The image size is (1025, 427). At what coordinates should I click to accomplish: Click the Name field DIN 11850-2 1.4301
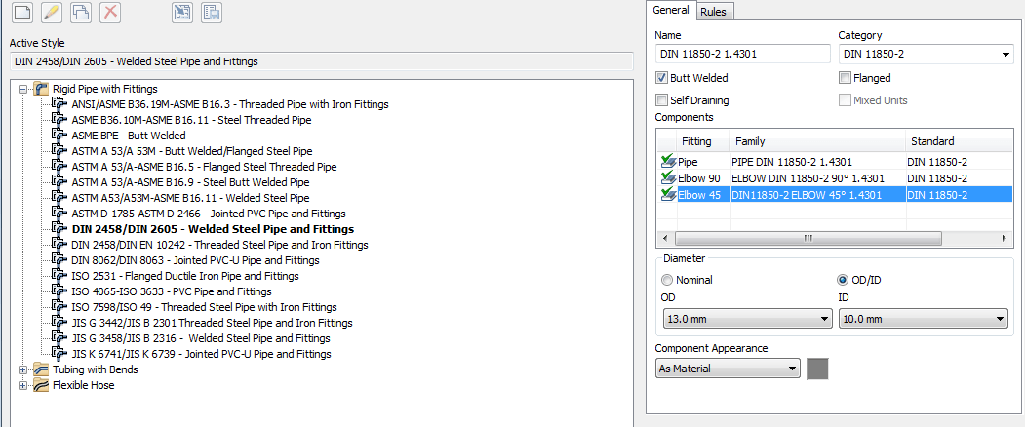[x=742, y=54]
